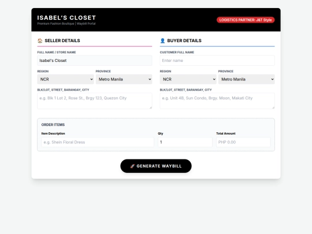Click the Logistics Partner J&T Style badge
The width and height of the screenshot is (312, 234).
pos(246,20)
